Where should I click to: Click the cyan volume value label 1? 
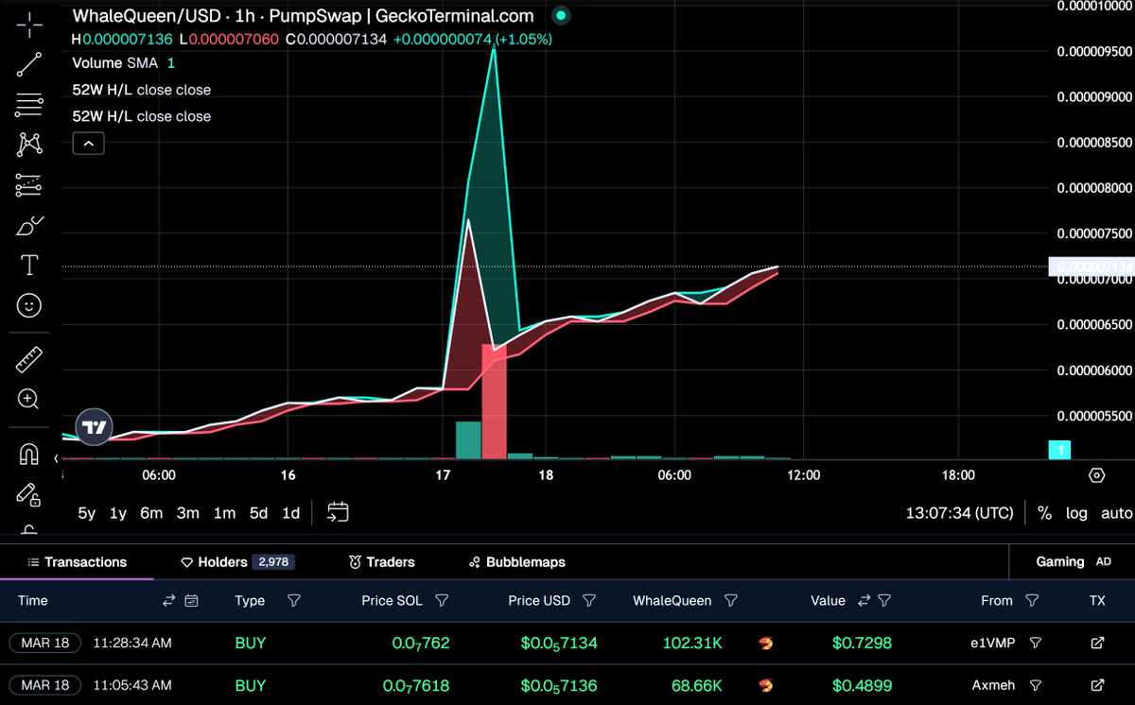pyautogui.click(x=1061, y=451)
